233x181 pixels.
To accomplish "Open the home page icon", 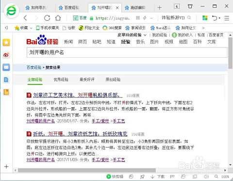I will tap(58, 17).
